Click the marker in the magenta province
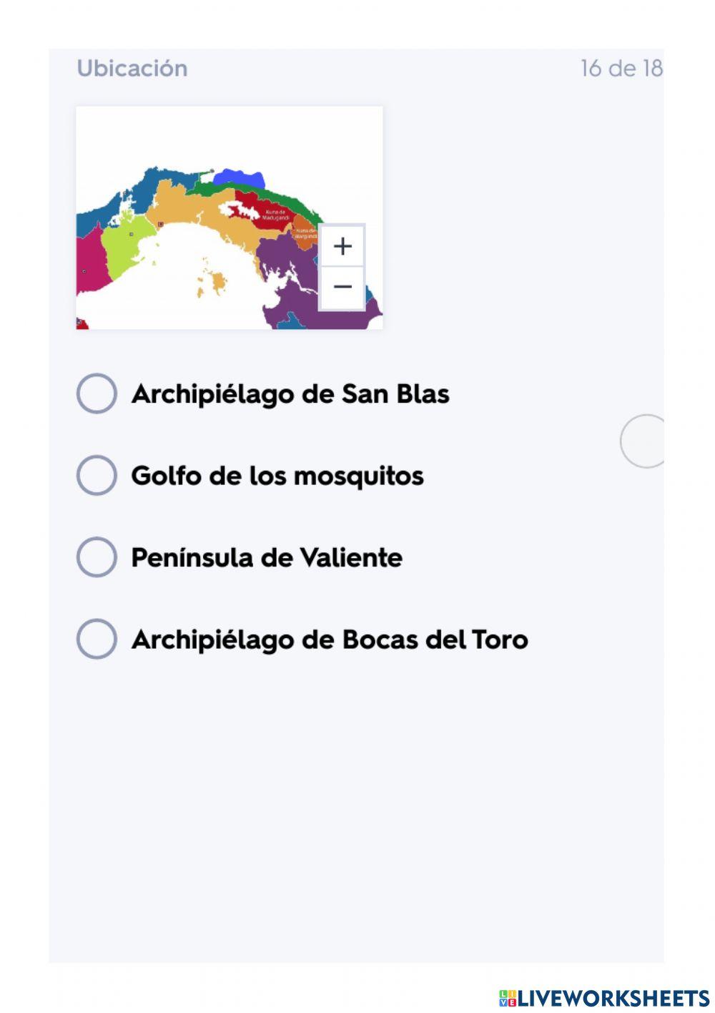The width and height of the screenshot is (715, 1013). tap(84, 271)
